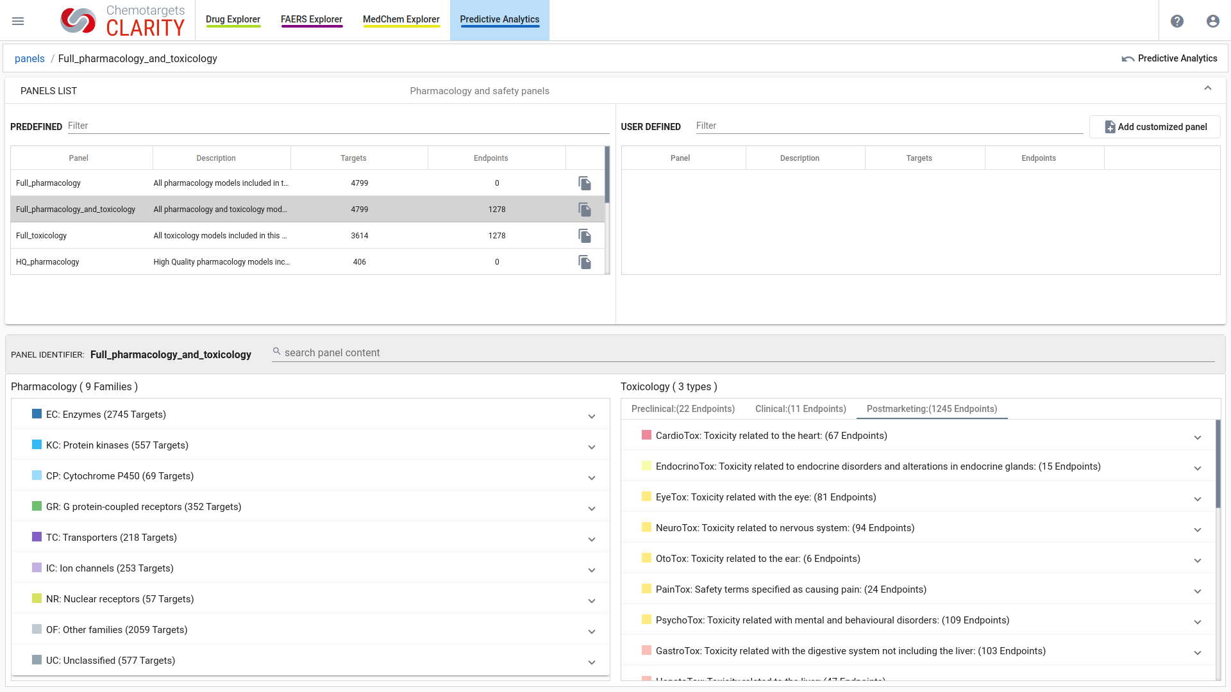Open Drug Explorer tab
The width and height of the screenshot is (1231, 692).
pyautogui.click(x=233, y=20)
